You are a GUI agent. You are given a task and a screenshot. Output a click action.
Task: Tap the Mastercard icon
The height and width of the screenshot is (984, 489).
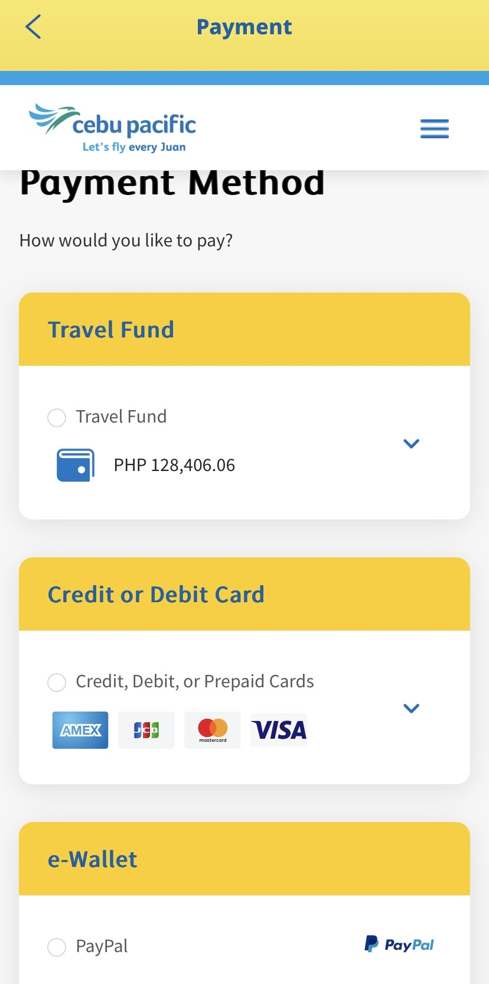[x=213, y=730]
